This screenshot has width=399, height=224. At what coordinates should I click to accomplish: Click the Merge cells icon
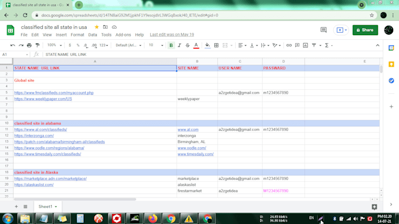pyautogui.click(x=225, y=45)
